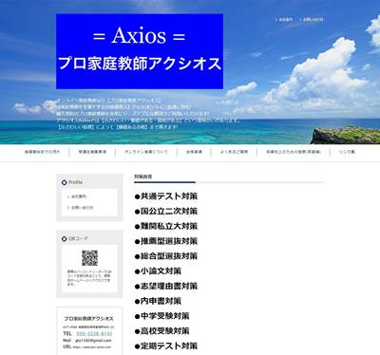Click the website URL in contact card

click(92, 346)
